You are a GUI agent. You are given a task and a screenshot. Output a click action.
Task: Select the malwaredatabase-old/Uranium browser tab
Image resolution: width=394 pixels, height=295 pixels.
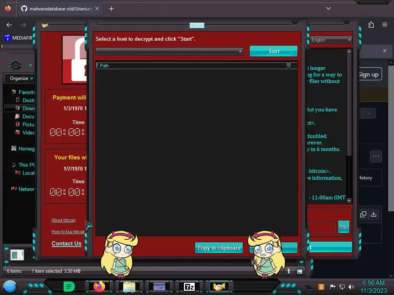click(60, 9)
